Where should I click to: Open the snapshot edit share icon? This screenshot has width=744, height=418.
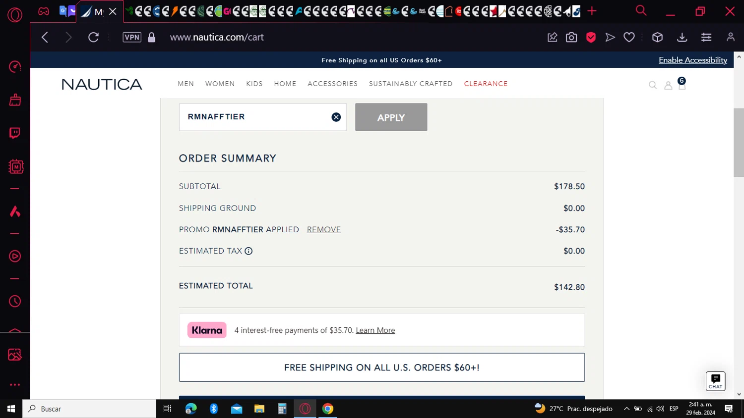tap(552, 37)
